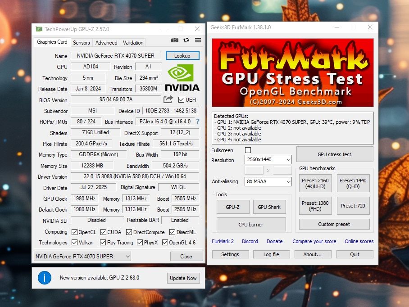
Task: Switch to the Graphics Card tab
Action: point(52,42)
